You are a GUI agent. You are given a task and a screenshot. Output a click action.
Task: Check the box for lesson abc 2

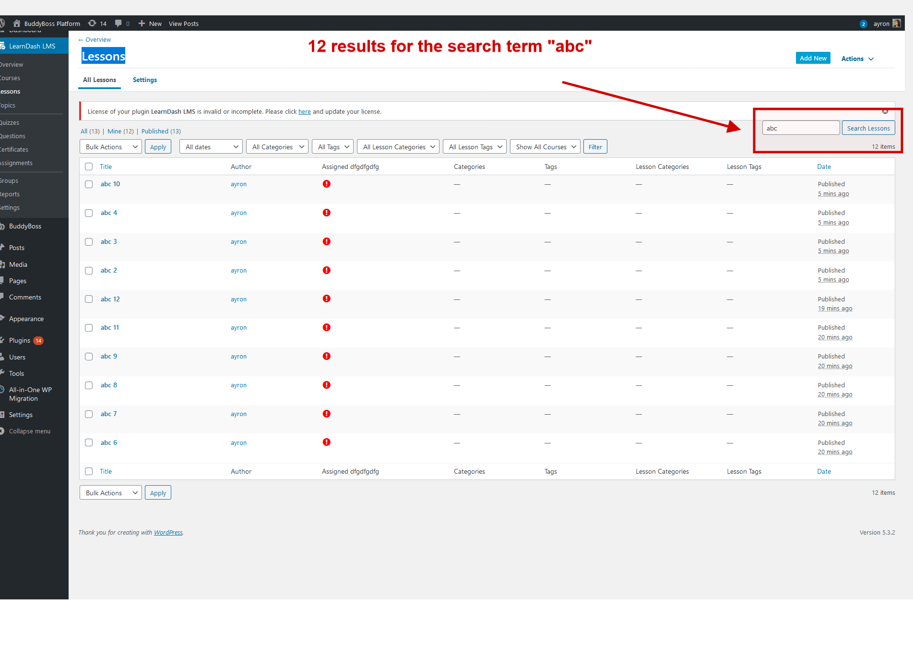(89, 271)
